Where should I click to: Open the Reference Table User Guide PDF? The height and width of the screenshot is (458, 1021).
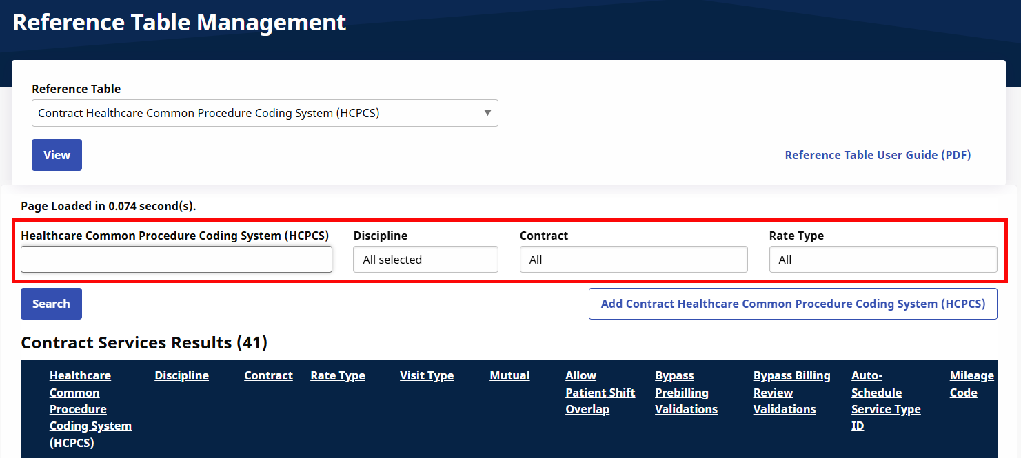(878, 155)
